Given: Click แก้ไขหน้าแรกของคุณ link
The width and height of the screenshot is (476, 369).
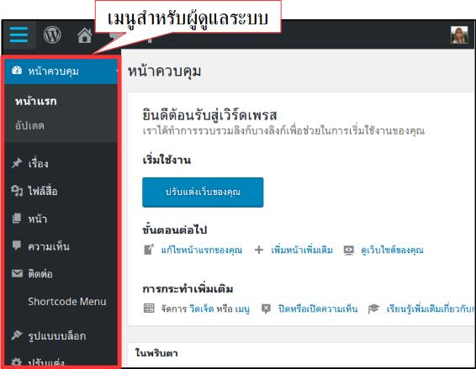Looking at the screenshot, I should [x=202, y=250].
